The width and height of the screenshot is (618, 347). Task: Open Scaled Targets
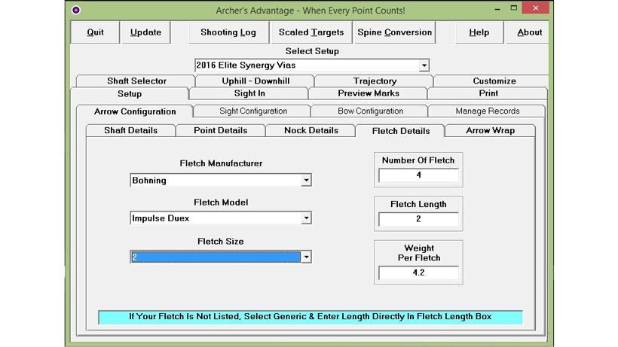pyautogui.click(x=311, y=32)
